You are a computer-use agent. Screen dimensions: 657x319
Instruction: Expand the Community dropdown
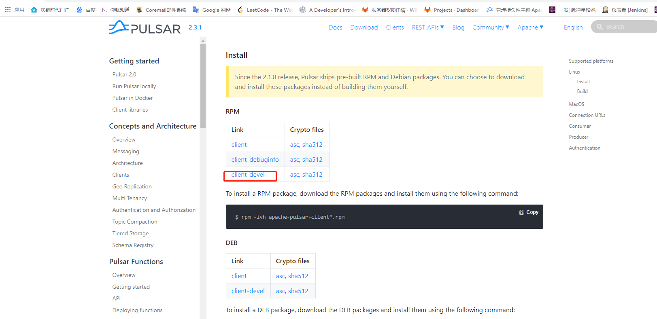point(491,27)
